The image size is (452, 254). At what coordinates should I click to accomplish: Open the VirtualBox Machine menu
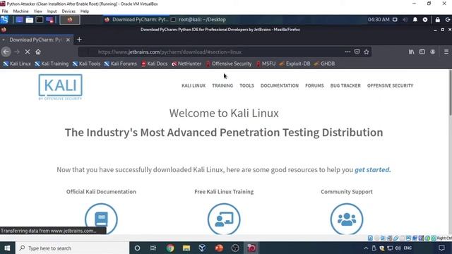click(x=20, y=11)
